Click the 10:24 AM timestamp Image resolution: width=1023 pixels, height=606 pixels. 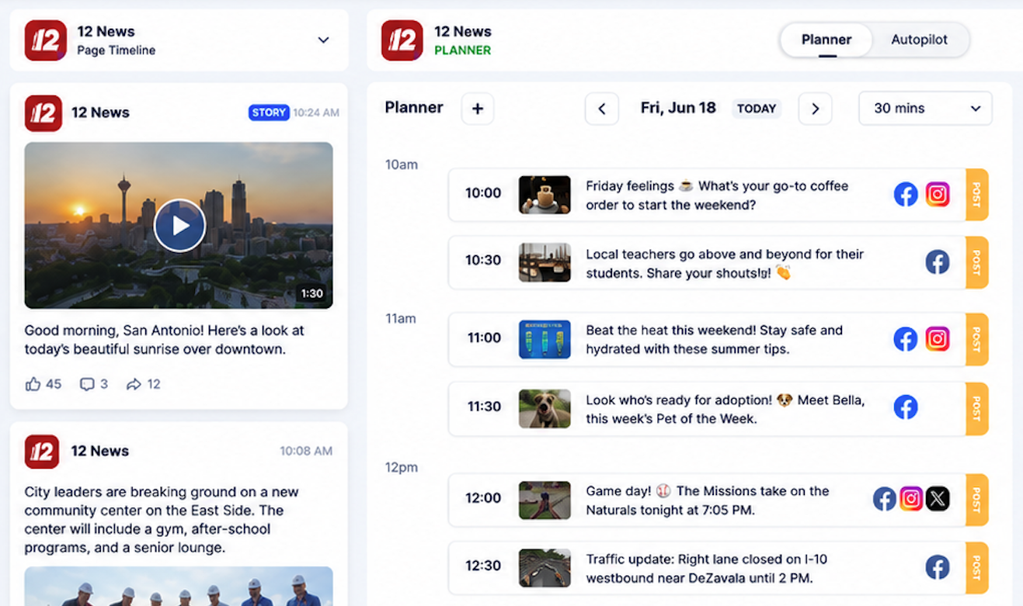[x=317, y=113]
